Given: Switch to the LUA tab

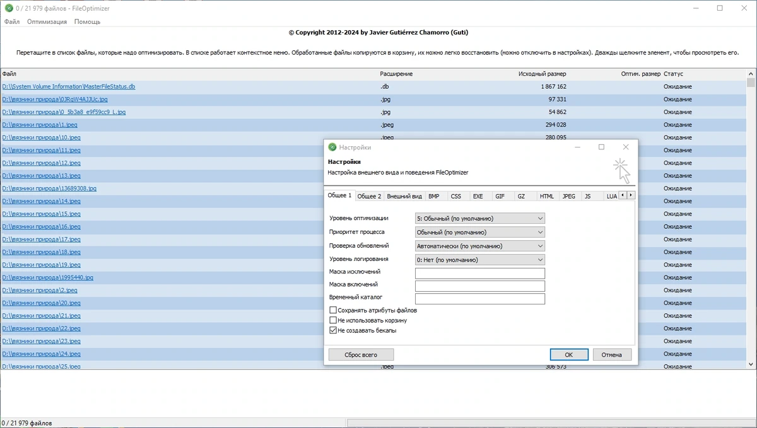Looking at the screenshot, I should coord(611,197).
